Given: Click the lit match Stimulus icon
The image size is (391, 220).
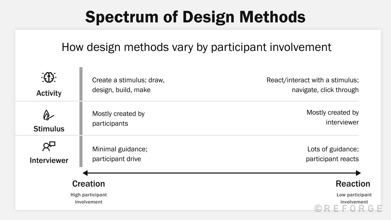Looking at the screenshot, I should tap(48, 115).
